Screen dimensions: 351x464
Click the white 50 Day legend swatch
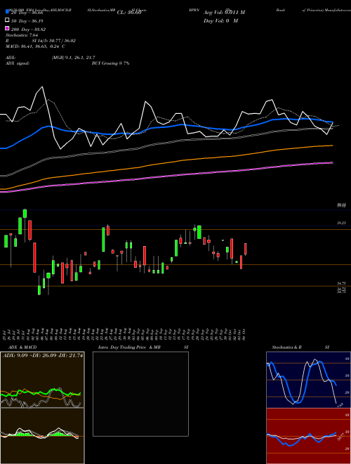pyautogui.click(x=7, y=20)
